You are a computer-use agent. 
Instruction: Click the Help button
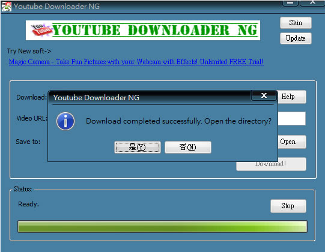pyautogui.click(x=291, y=97)
